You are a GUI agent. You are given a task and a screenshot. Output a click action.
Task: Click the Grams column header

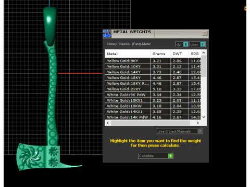(160, 54)
